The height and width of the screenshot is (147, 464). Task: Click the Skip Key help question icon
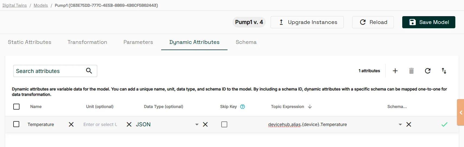pyautogui.click(x=243, y=107)
